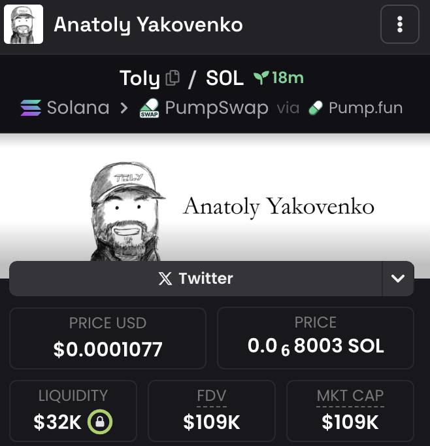The height and width of the screenshot is (446, 430).
Task: Click the PRICE USD box
Action: (x=108, y=338)
